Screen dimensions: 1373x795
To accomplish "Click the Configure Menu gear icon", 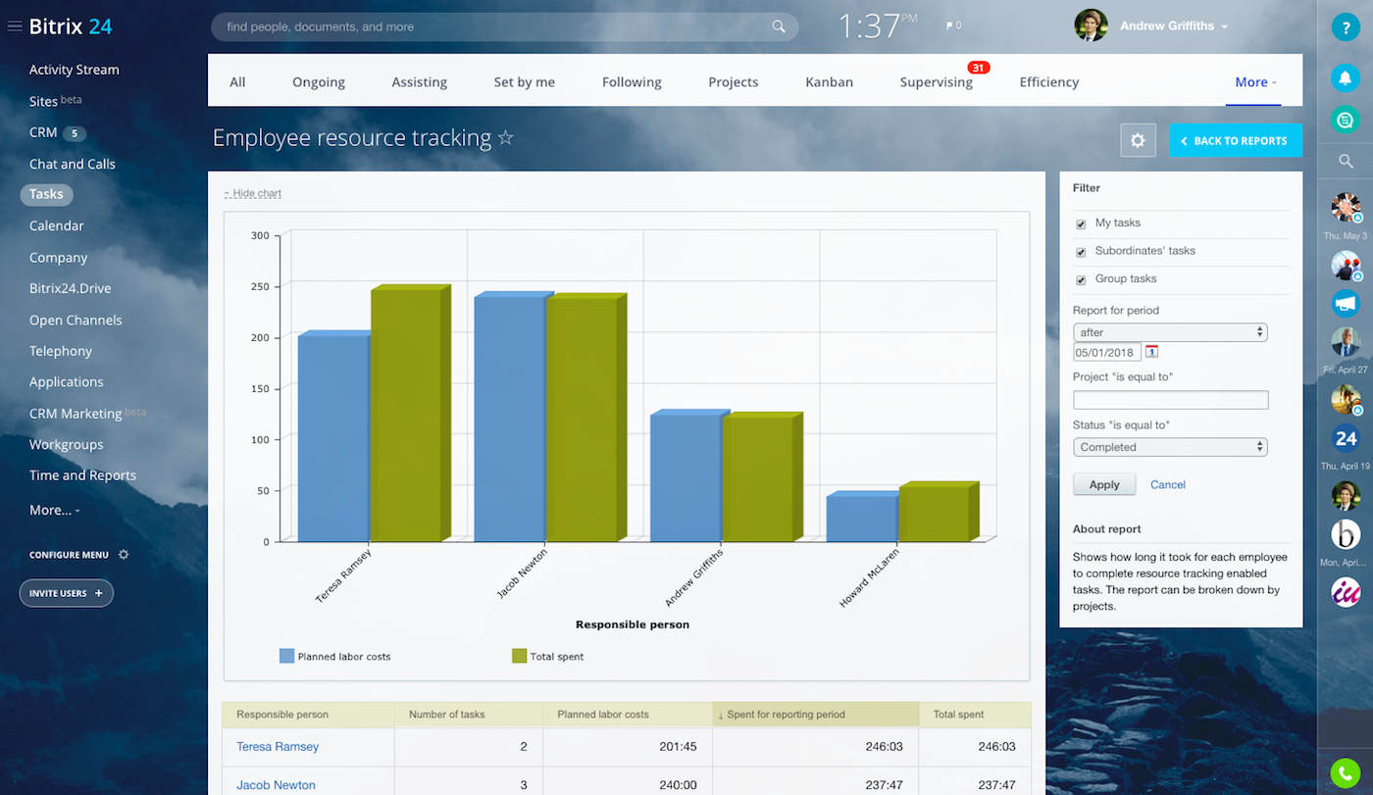I will [x=124, y=555].
